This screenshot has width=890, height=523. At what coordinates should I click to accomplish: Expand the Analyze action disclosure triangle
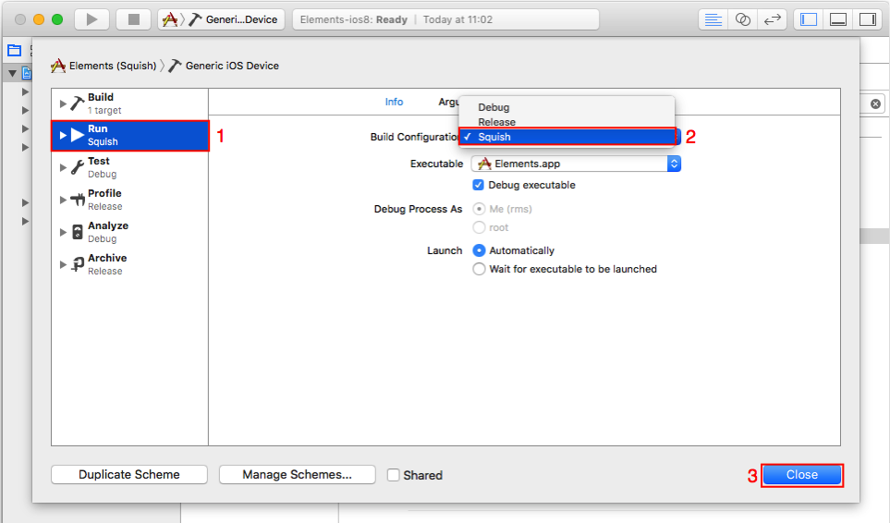[63, 232]
